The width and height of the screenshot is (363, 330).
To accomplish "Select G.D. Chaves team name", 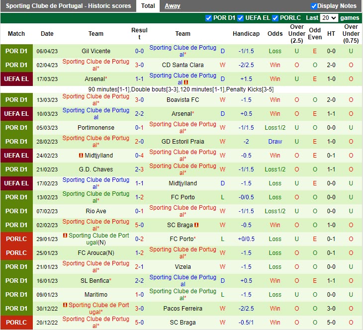I will [96, 169].
